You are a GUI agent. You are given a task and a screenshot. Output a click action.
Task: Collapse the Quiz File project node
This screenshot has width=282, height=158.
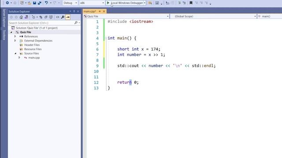(x=11, y=32)
